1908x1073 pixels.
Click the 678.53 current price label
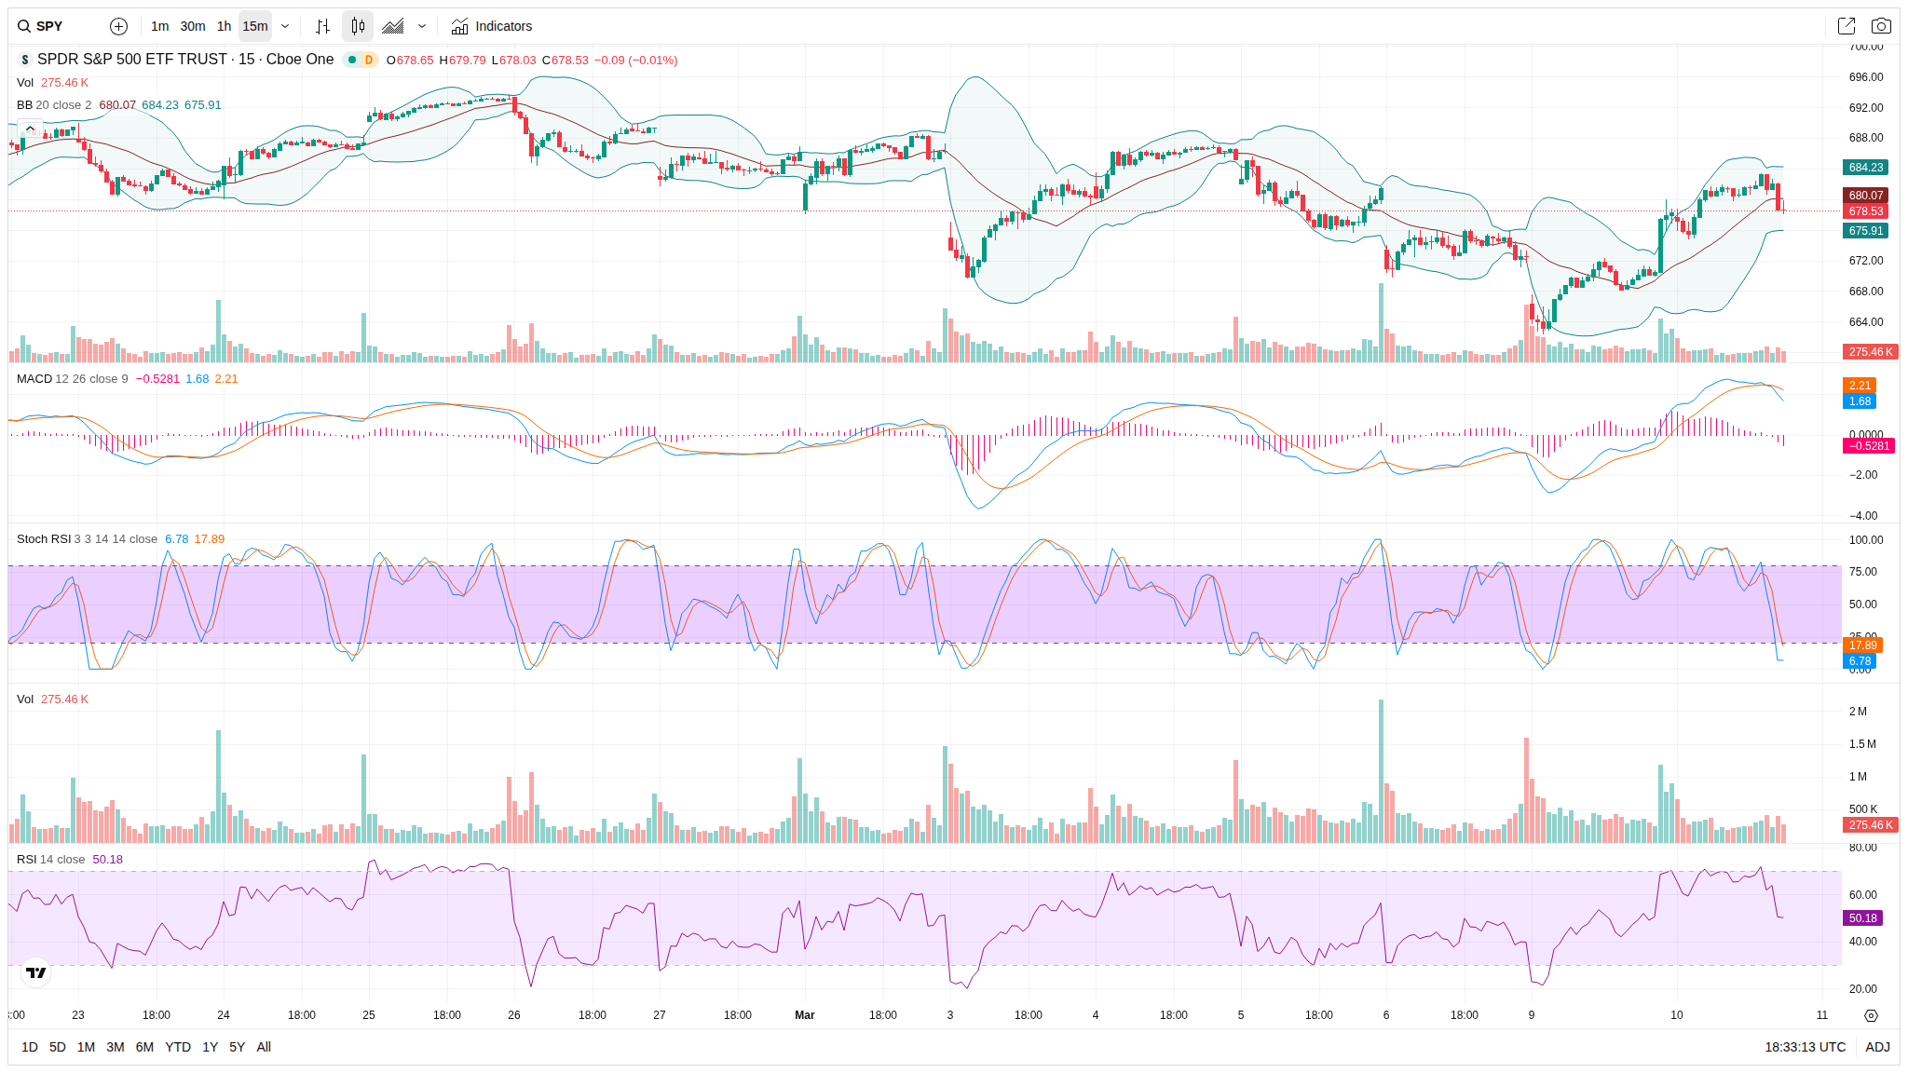tap(1865, 211)
